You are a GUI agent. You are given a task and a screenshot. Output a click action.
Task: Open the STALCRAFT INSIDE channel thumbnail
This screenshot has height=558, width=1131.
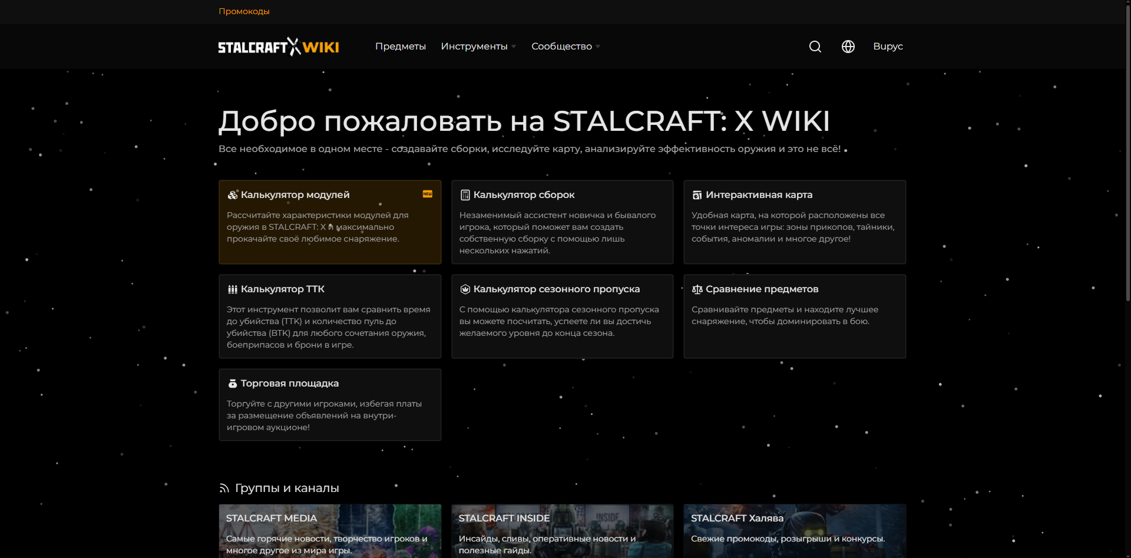pos(562,531)
